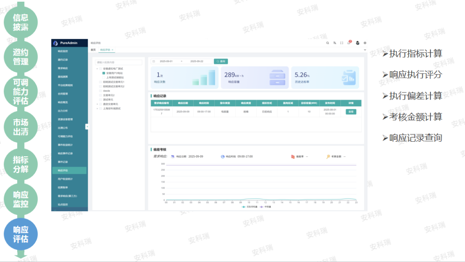465x262 pixels.
Task: Switch to the 首页 tab
Action: [93, 50]
